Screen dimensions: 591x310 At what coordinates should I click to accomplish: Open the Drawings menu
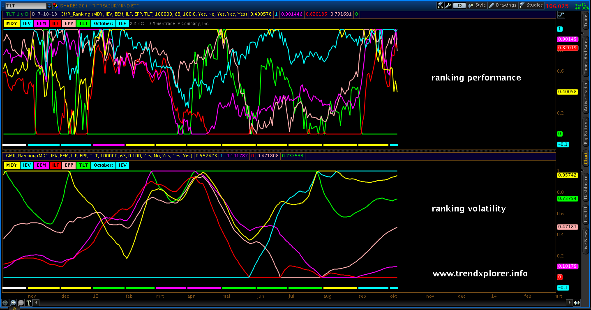click(x=502, y=5)
